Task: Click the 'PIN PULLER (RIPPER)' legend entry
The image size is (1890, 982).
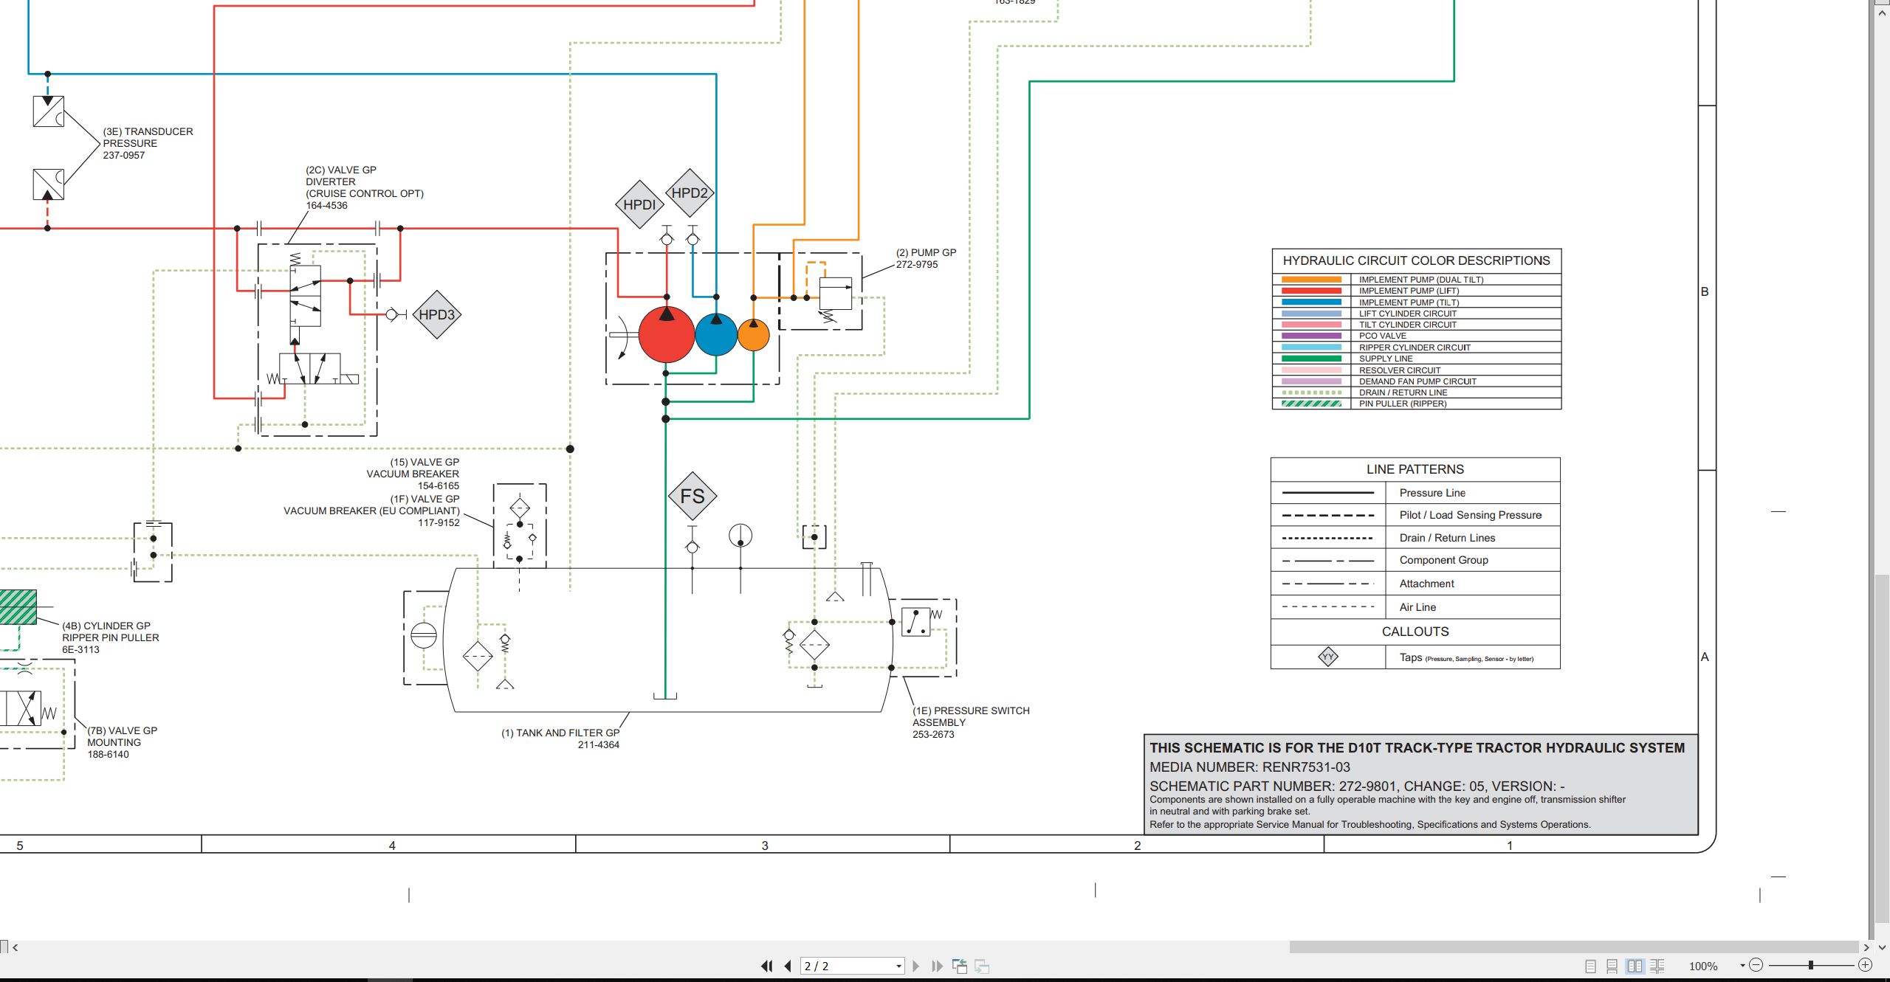Action: click(x=1403, y=404)
